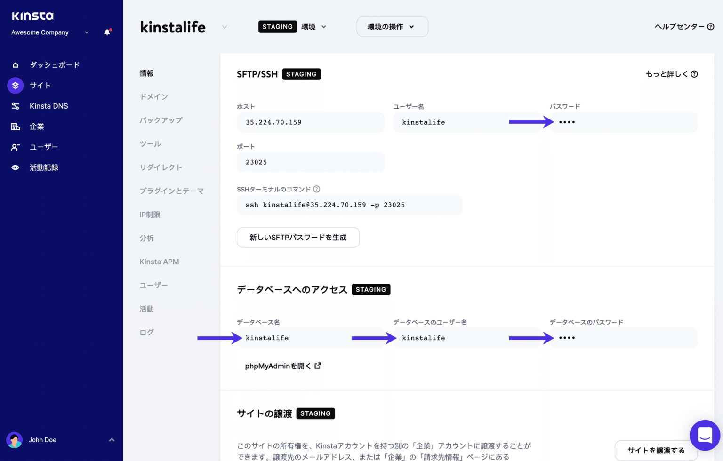
Task: Open the Intercom chat bubble
Action: click(x=705, y=435)
